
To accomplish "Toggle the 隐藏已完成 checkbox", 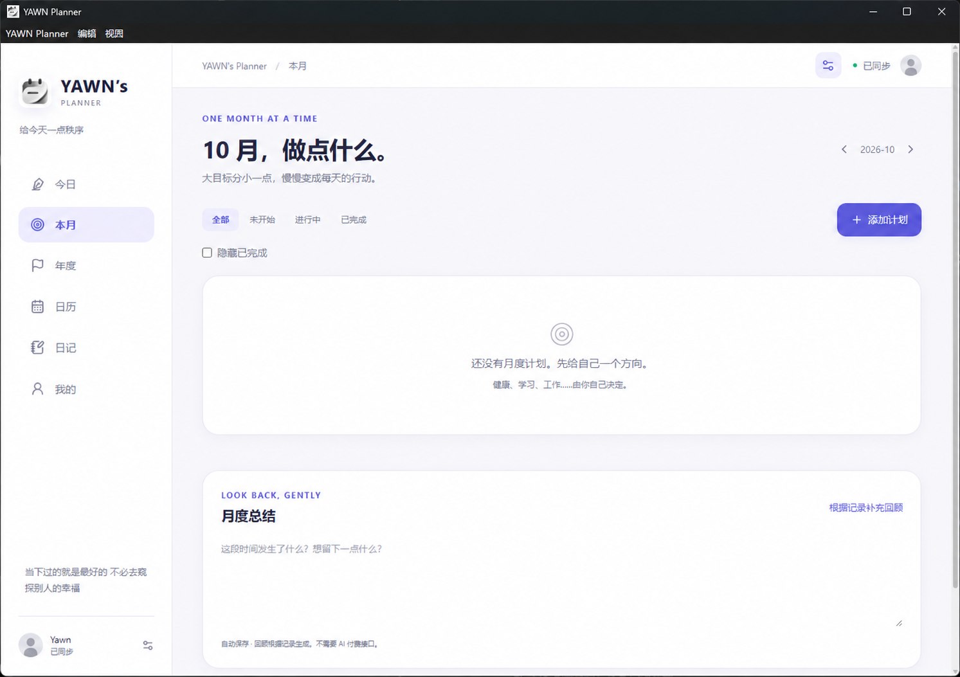I will (207, 253).
